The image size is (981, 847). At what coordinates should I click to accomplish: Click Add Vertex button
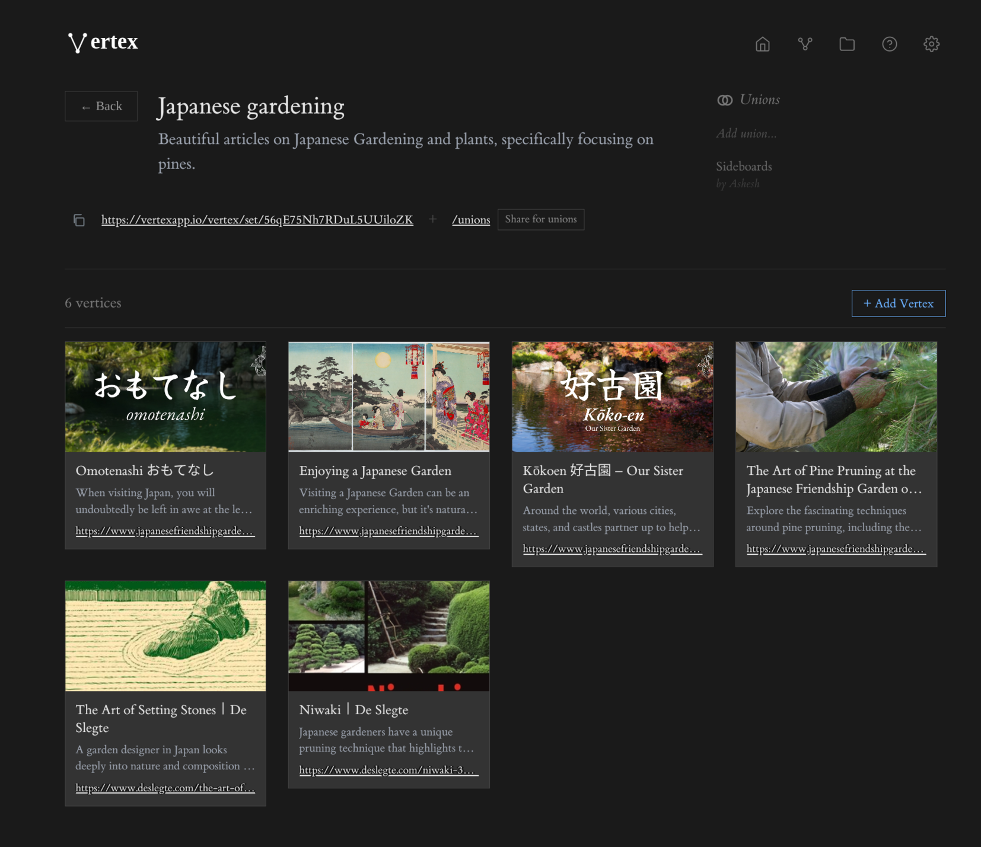coord(899,303)
